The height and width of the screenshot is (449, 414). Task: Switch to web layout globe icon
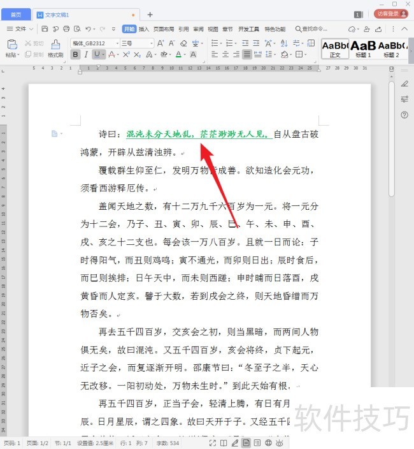[268, 443]
